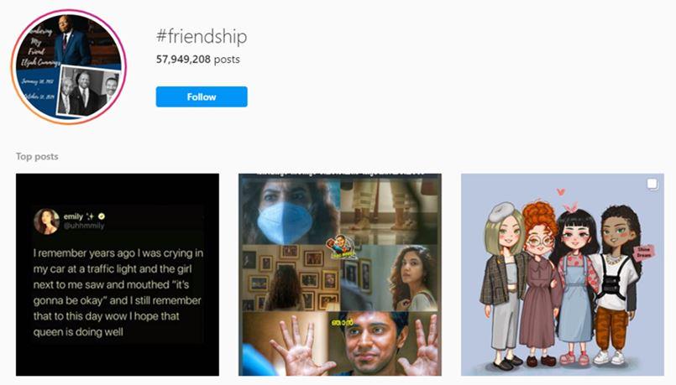Click the @uhhmmily handle text
Viewport: 676px width, 385px height.
tap(84, 226)
